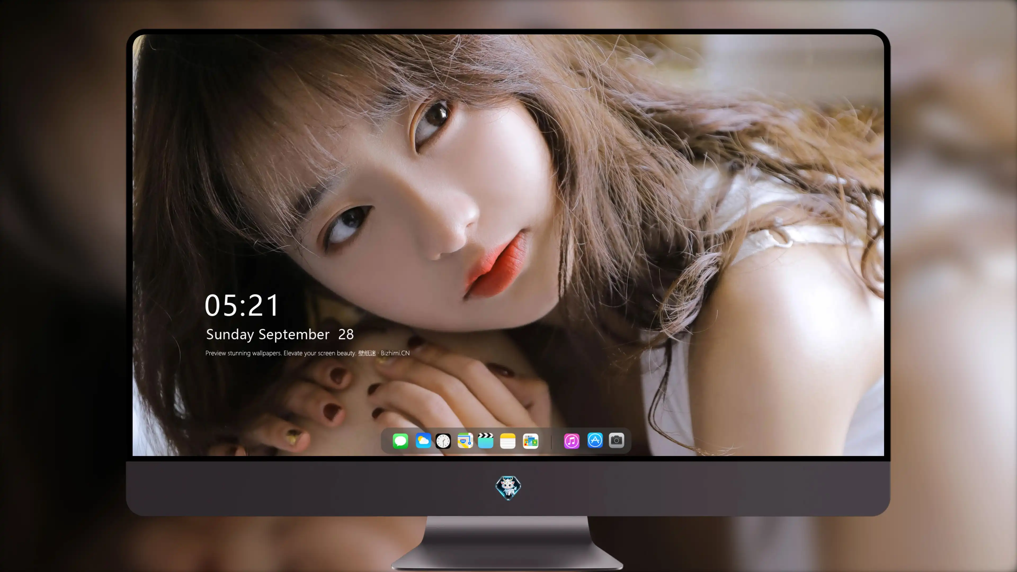This screenshot has height=572, width=1017.
Task: Open the Camera app in the dock
Action: (x=616, y=441)
